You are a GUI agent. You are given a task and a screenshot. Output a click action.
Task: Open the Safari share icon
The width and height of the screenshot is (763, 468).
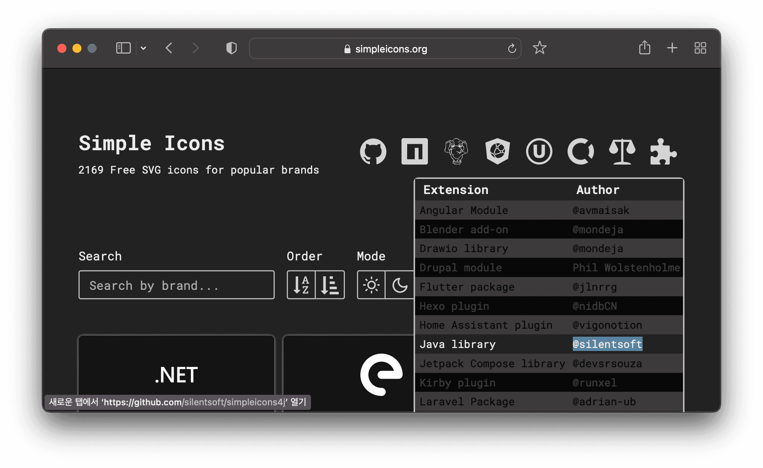click(645, 48)
